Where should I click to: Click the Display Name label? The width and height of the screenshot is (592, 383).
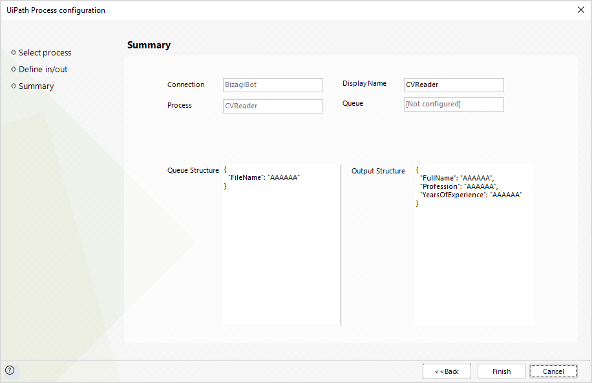pyautogui.click(x=365, y=83)
